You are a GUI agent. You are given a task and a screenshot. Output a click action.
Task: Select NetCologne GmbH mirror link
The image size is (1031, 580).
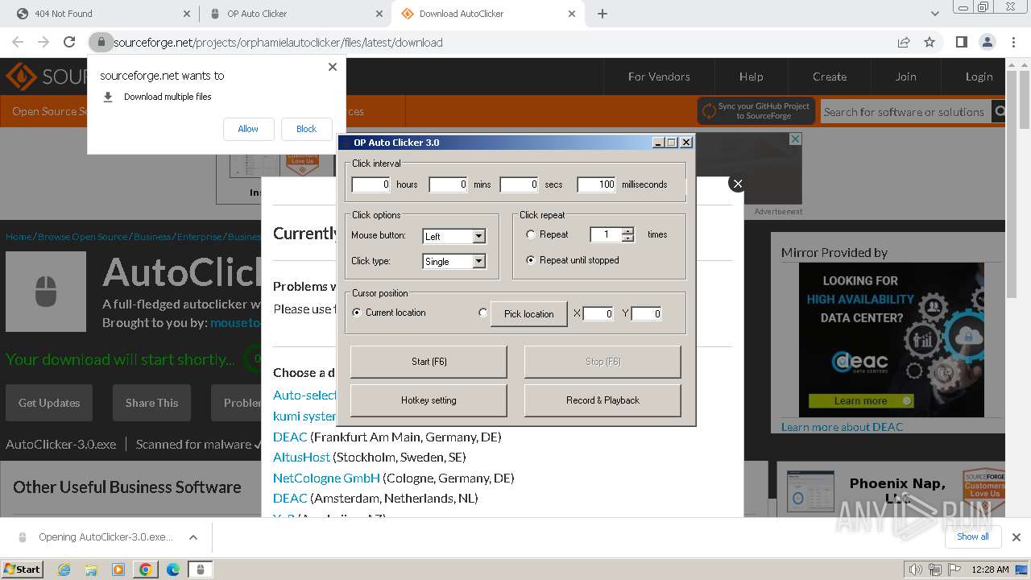click(x=326, y=478)
